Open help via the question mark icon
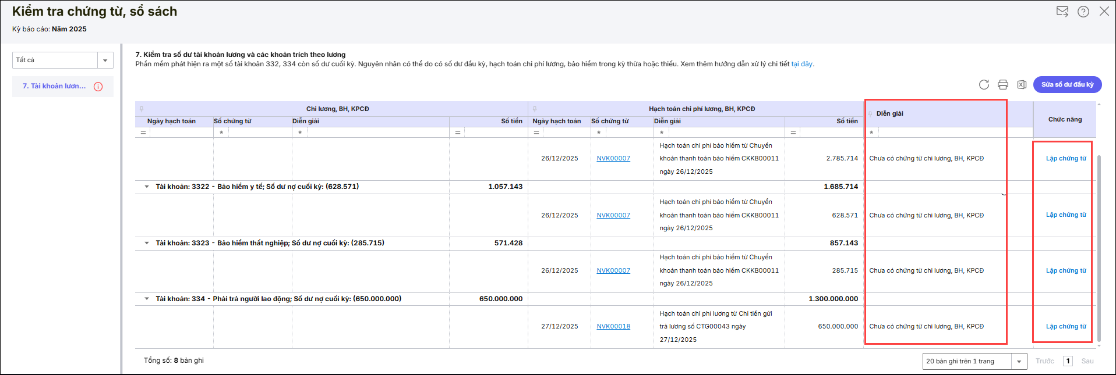Screen dimensions: 1116x375 pyautogui.click(x=1083, y=12)
